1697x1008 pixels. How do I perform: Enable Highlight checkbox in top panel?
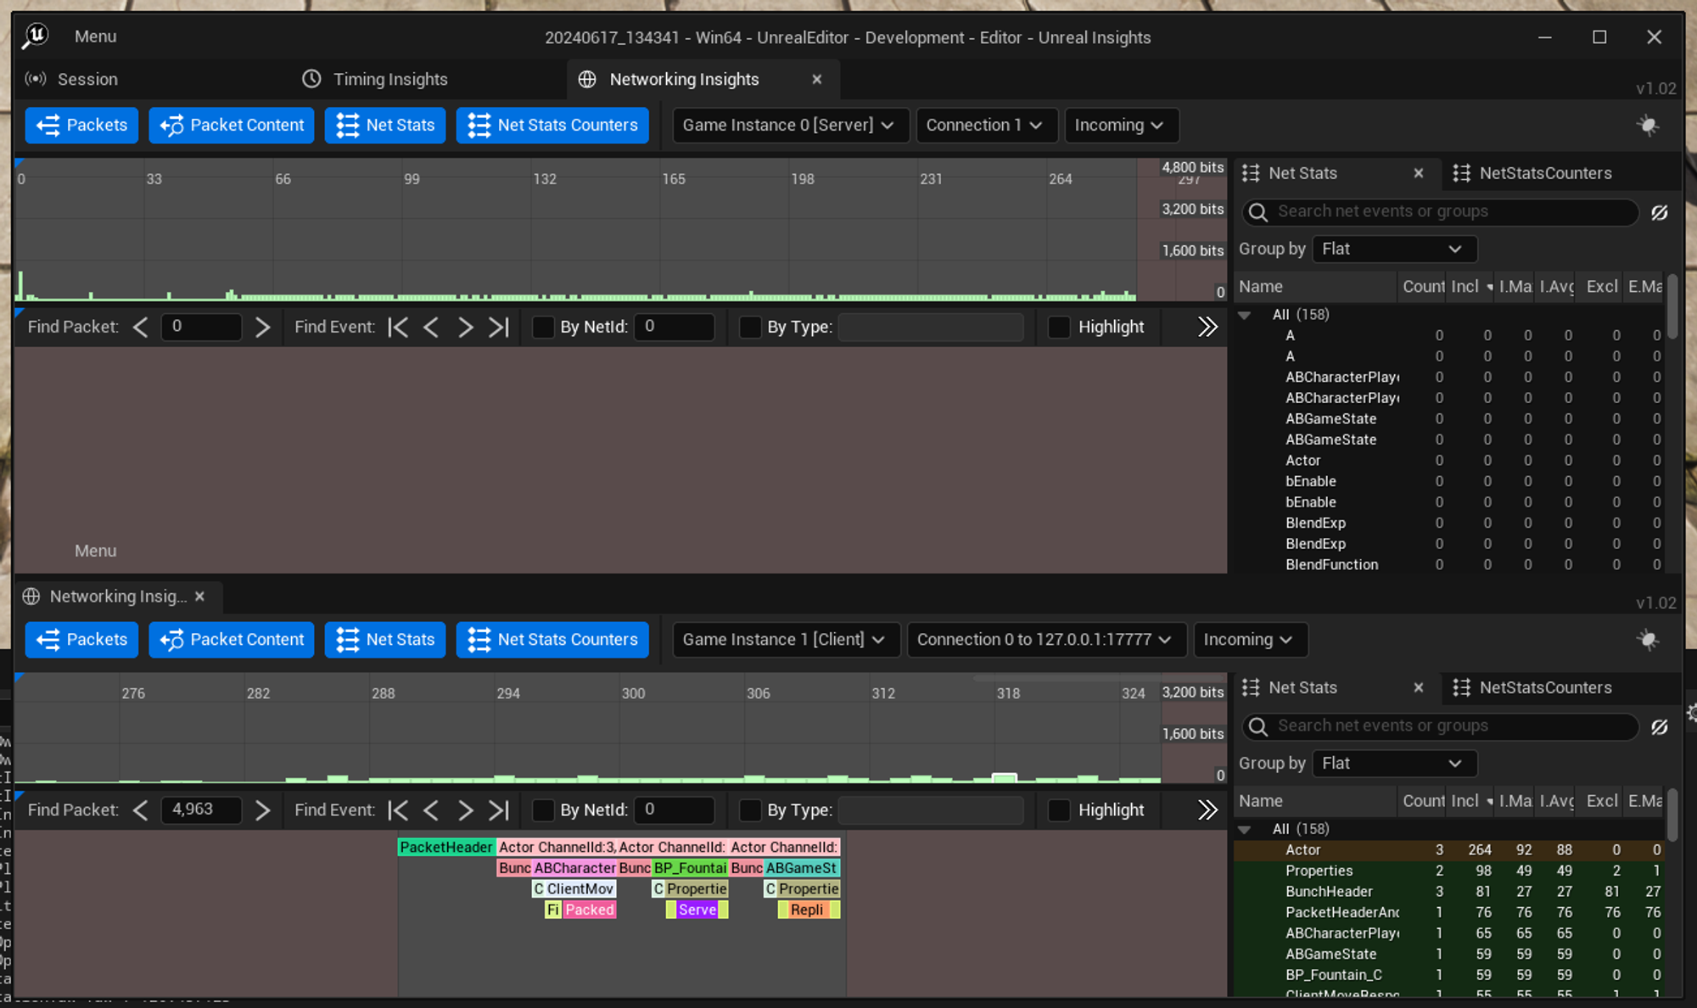(x=1059, y=327)
